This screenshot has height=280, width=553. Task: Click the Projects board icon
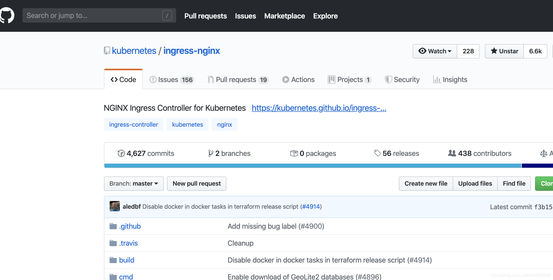tap(331, 79)
